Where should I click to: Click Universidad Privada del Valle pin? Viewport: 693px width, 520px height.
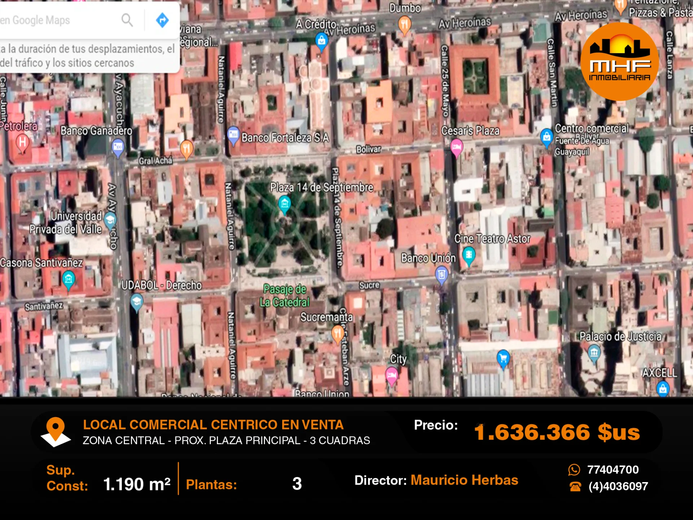click(110, 220)
